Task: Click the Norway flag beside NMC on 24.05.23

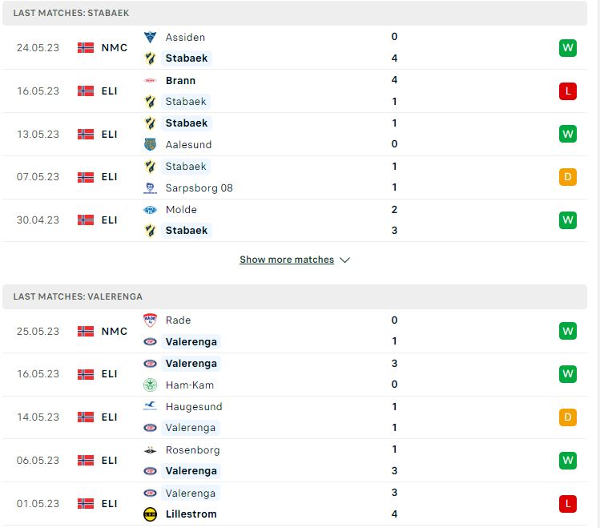Action: click(x=86, y=48)
